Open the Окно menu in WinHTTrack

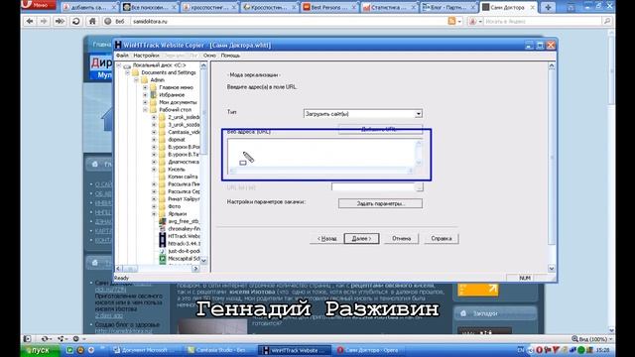[x=209, y=56]
